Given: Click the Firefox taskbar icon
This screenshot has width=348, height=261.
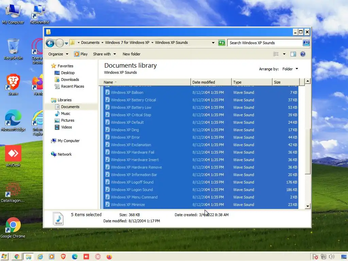Looking at the screenshot, I should click(109, 257).
